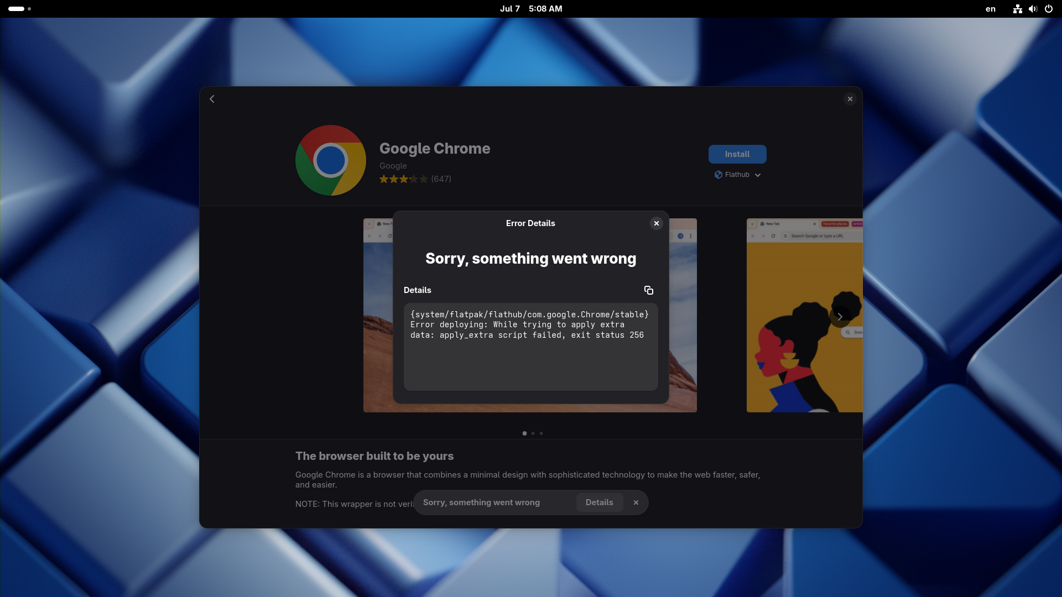Open the power system menu icon
The image size is (1062, 597).
tap(1048, 9)
